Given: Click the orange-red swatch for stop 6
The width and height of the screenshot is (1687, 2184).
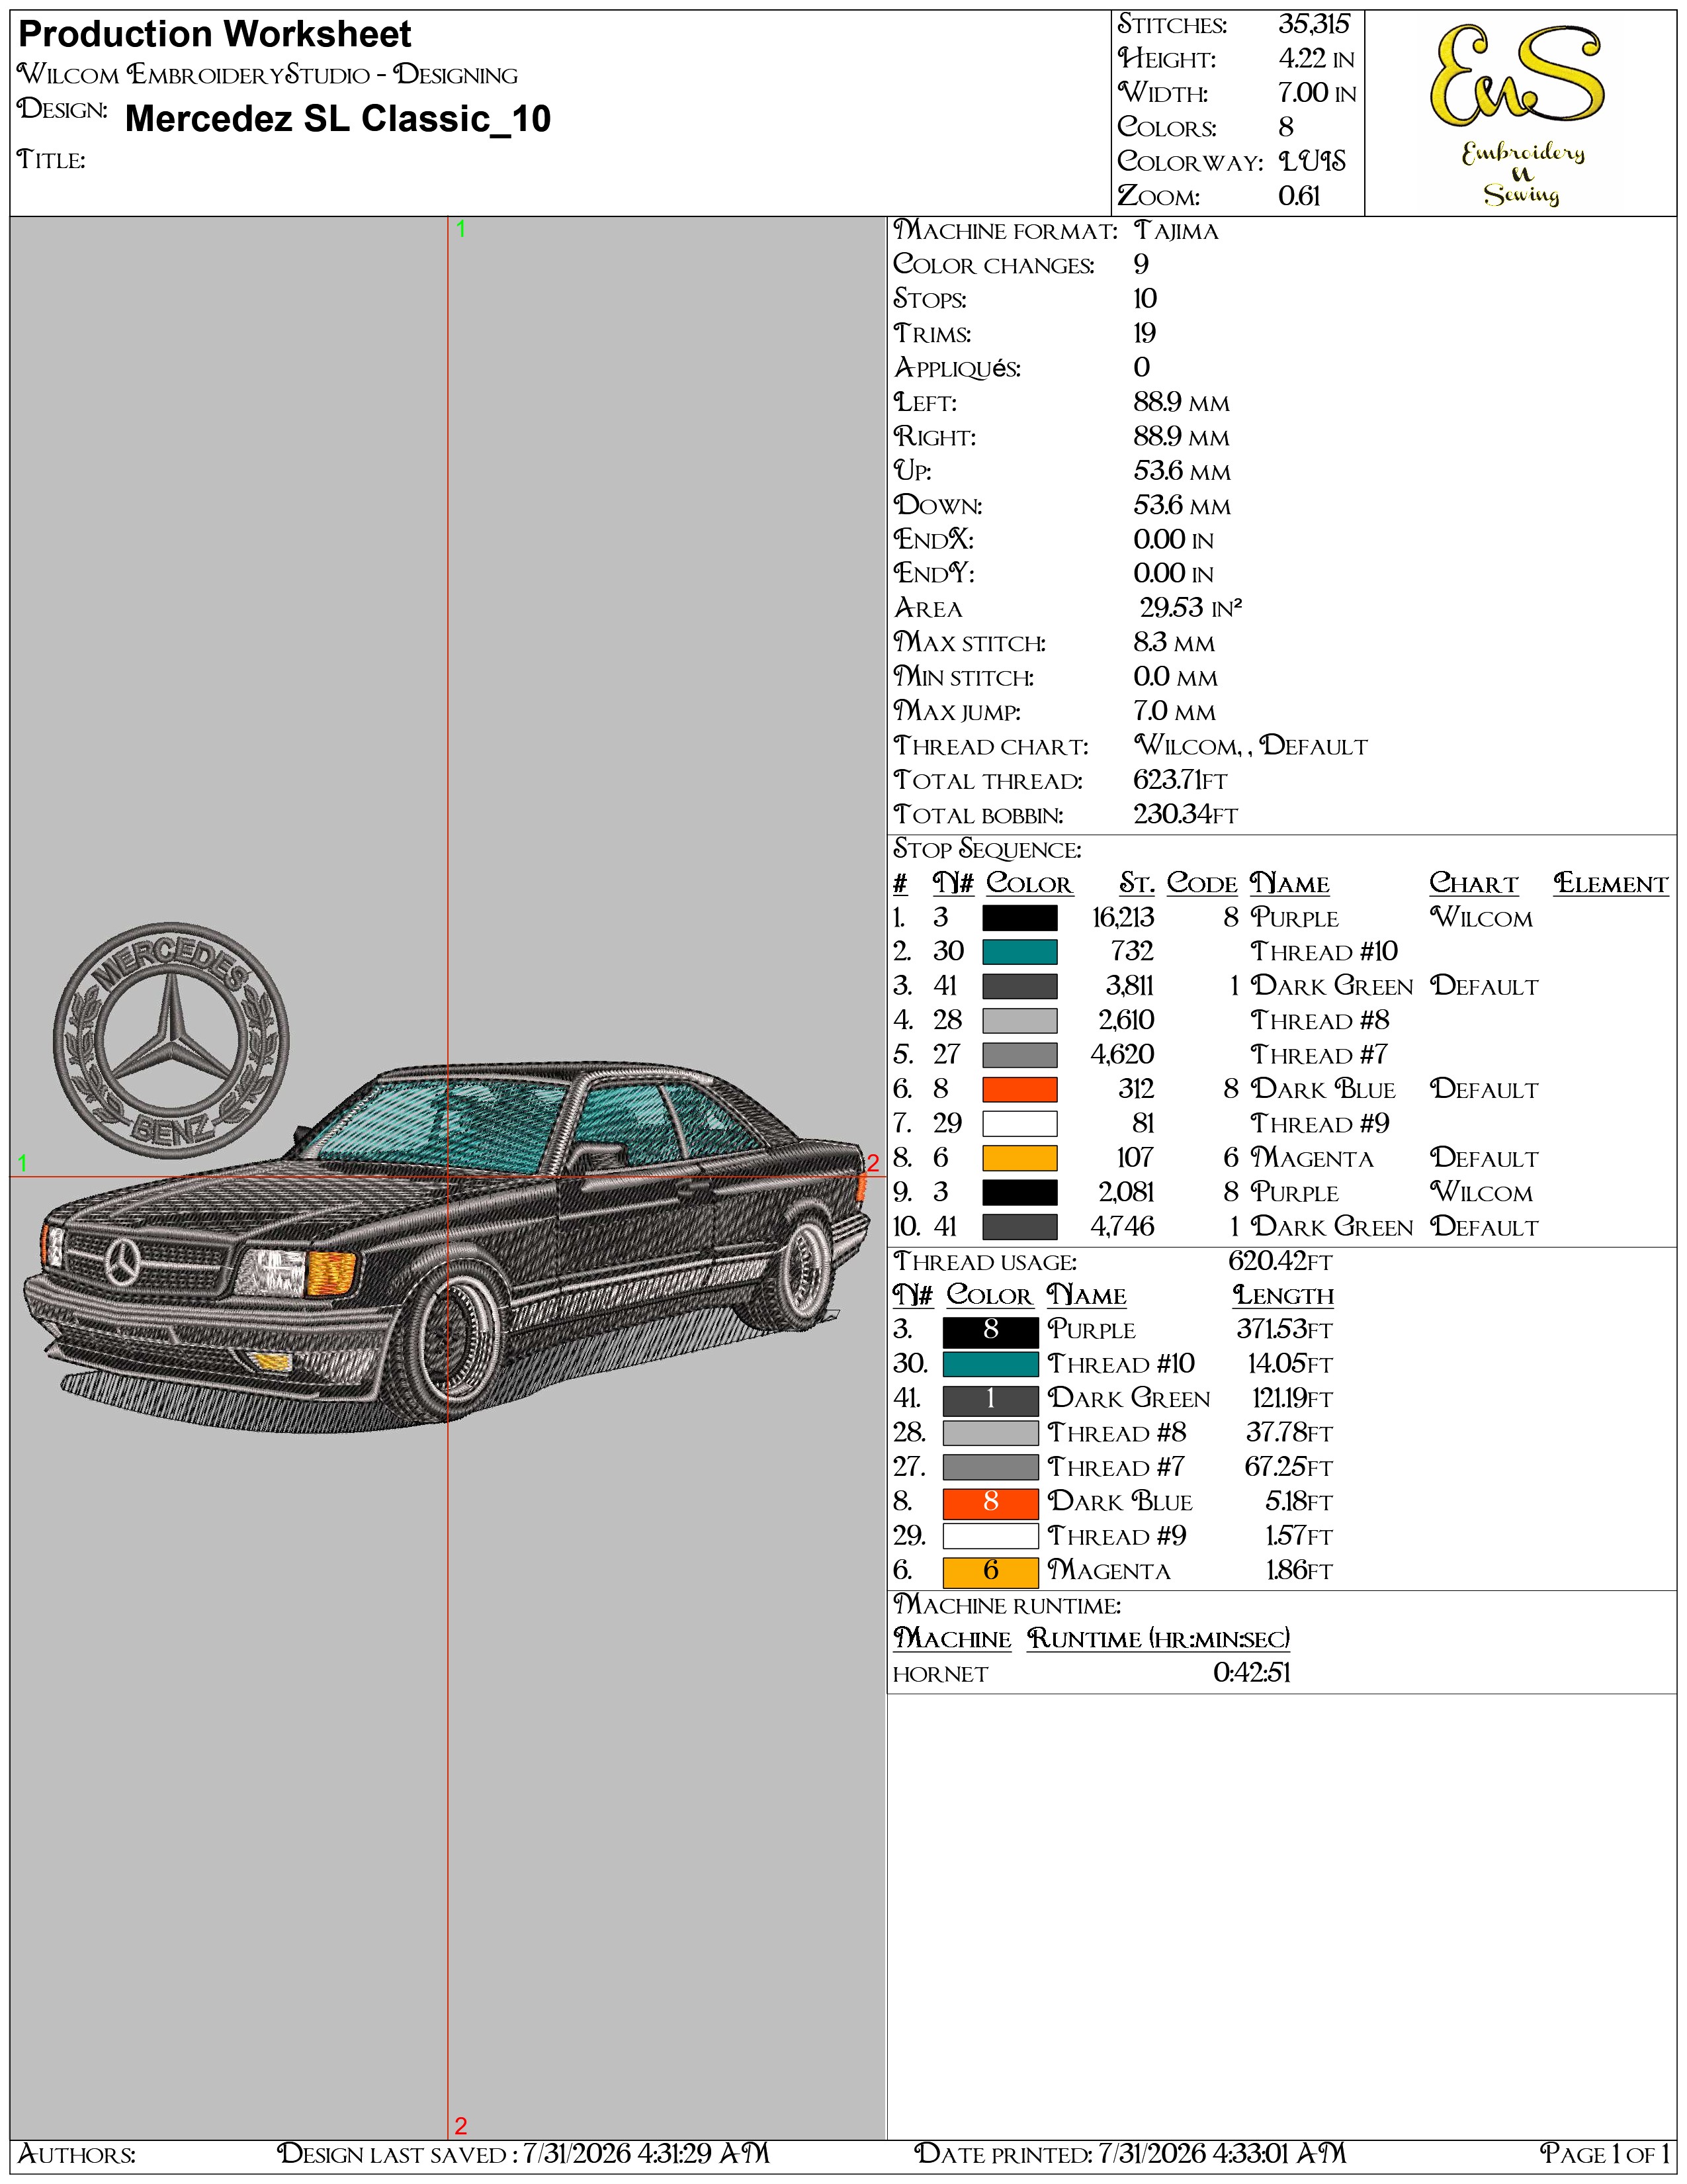Looking at the screenshot, I should click(1019, 1089).
